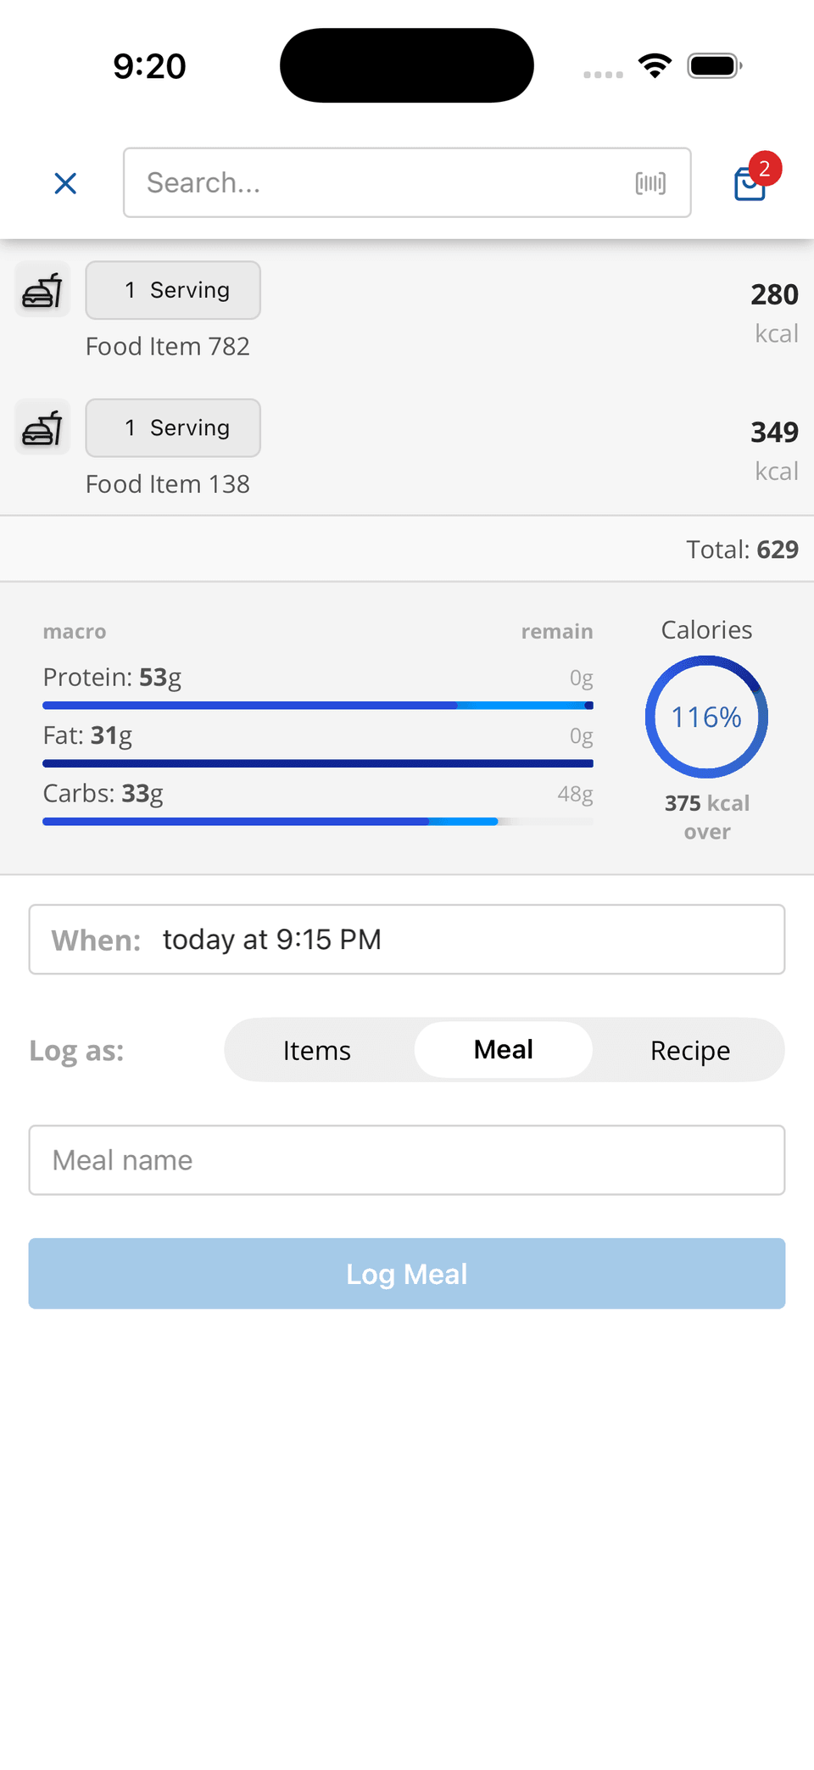Open the basket with 2 items
This screenshot has width=814, height=1770.
click(750, 182)
